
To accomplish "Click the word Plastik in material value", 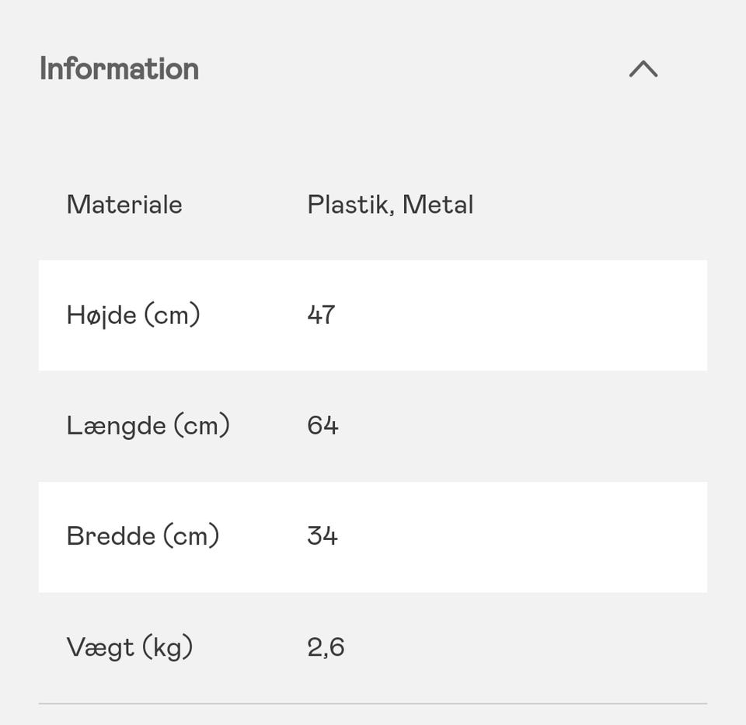I will (350, 205).
